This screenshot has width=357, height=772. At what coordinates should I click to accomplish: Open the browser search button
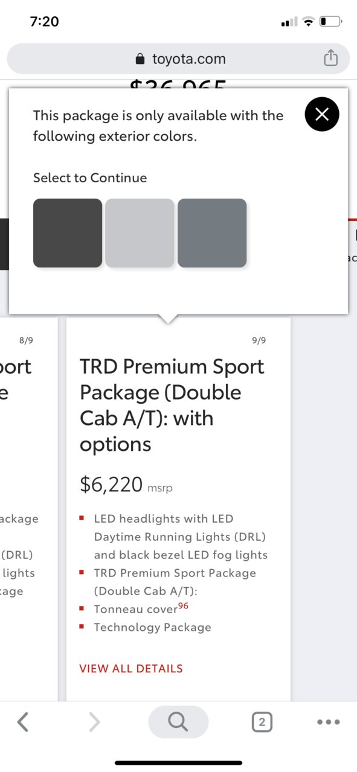[x=178, y=721]
